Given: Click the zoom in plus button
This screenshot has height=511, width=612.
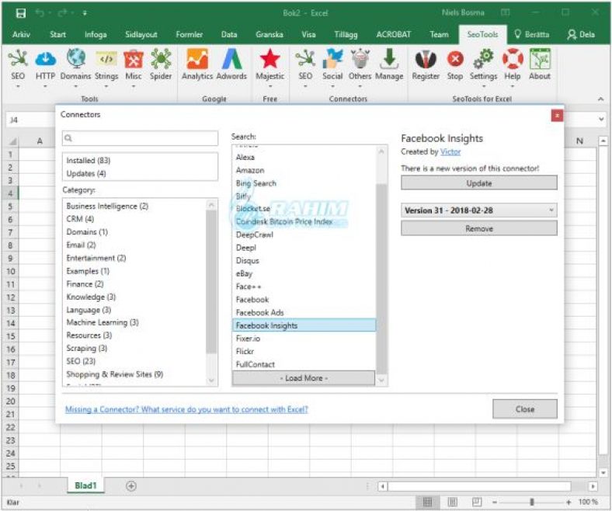Looking at the screenshot, I should (569, 502).
